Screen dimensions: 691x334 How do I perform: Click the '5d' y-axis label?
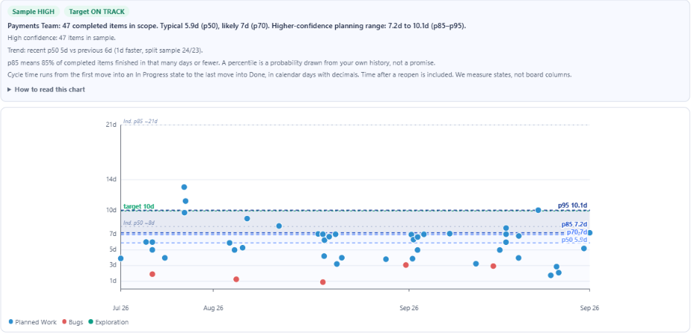(113, 249)
